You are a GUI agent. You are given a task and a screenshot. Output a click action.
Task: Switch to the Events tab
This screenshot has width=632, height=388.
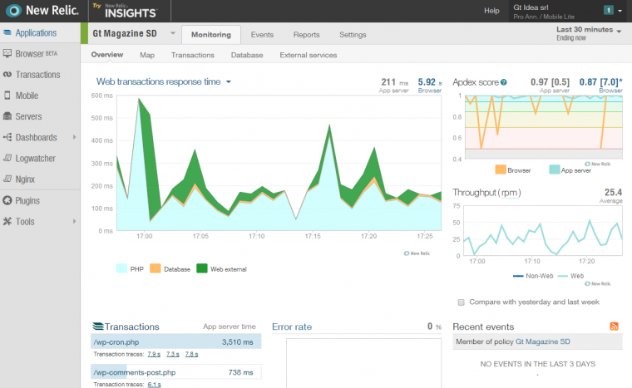[262, 35]
